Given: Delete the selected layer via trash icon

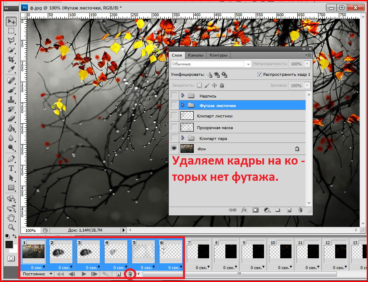Looking at the screenshot, I should coord(300,210).
